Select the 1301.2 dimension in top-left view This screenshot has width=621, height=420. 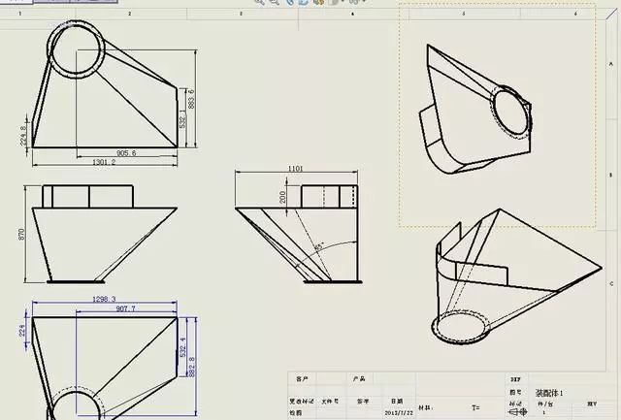[102, 162]
